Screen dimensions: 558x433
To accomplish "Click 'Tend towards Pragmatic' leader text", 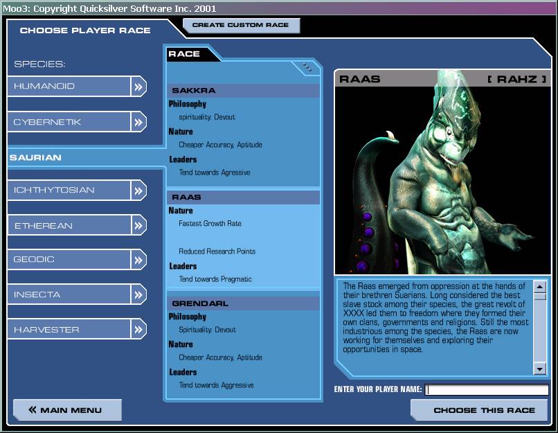I will click(215, 279).
